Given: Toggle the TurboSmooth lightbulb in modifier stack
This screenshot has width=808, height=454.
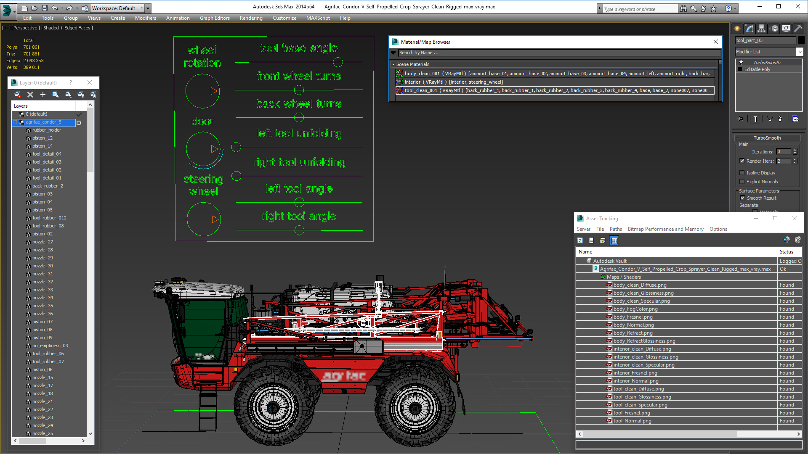Looking at the screenshot, I should (741, 62).
